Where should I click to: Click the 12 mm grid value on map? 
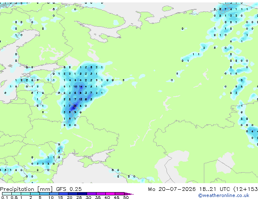(x=81, y=99)
